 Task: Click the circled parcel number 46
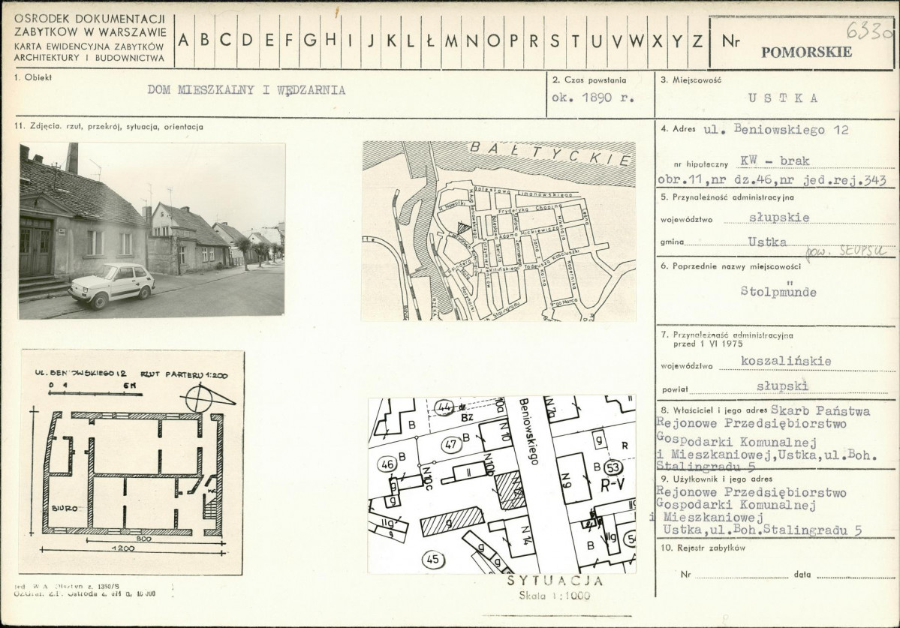pos(387,464)
